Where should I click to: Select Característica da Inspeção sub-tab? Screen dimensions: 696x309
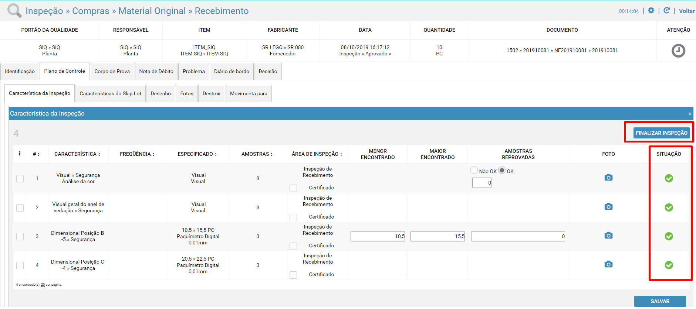40,93
